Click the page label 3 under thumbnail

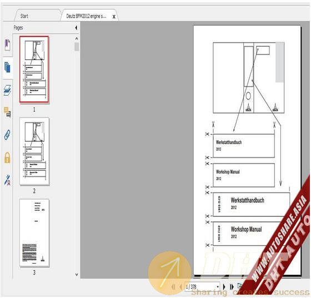click(34, 272)
